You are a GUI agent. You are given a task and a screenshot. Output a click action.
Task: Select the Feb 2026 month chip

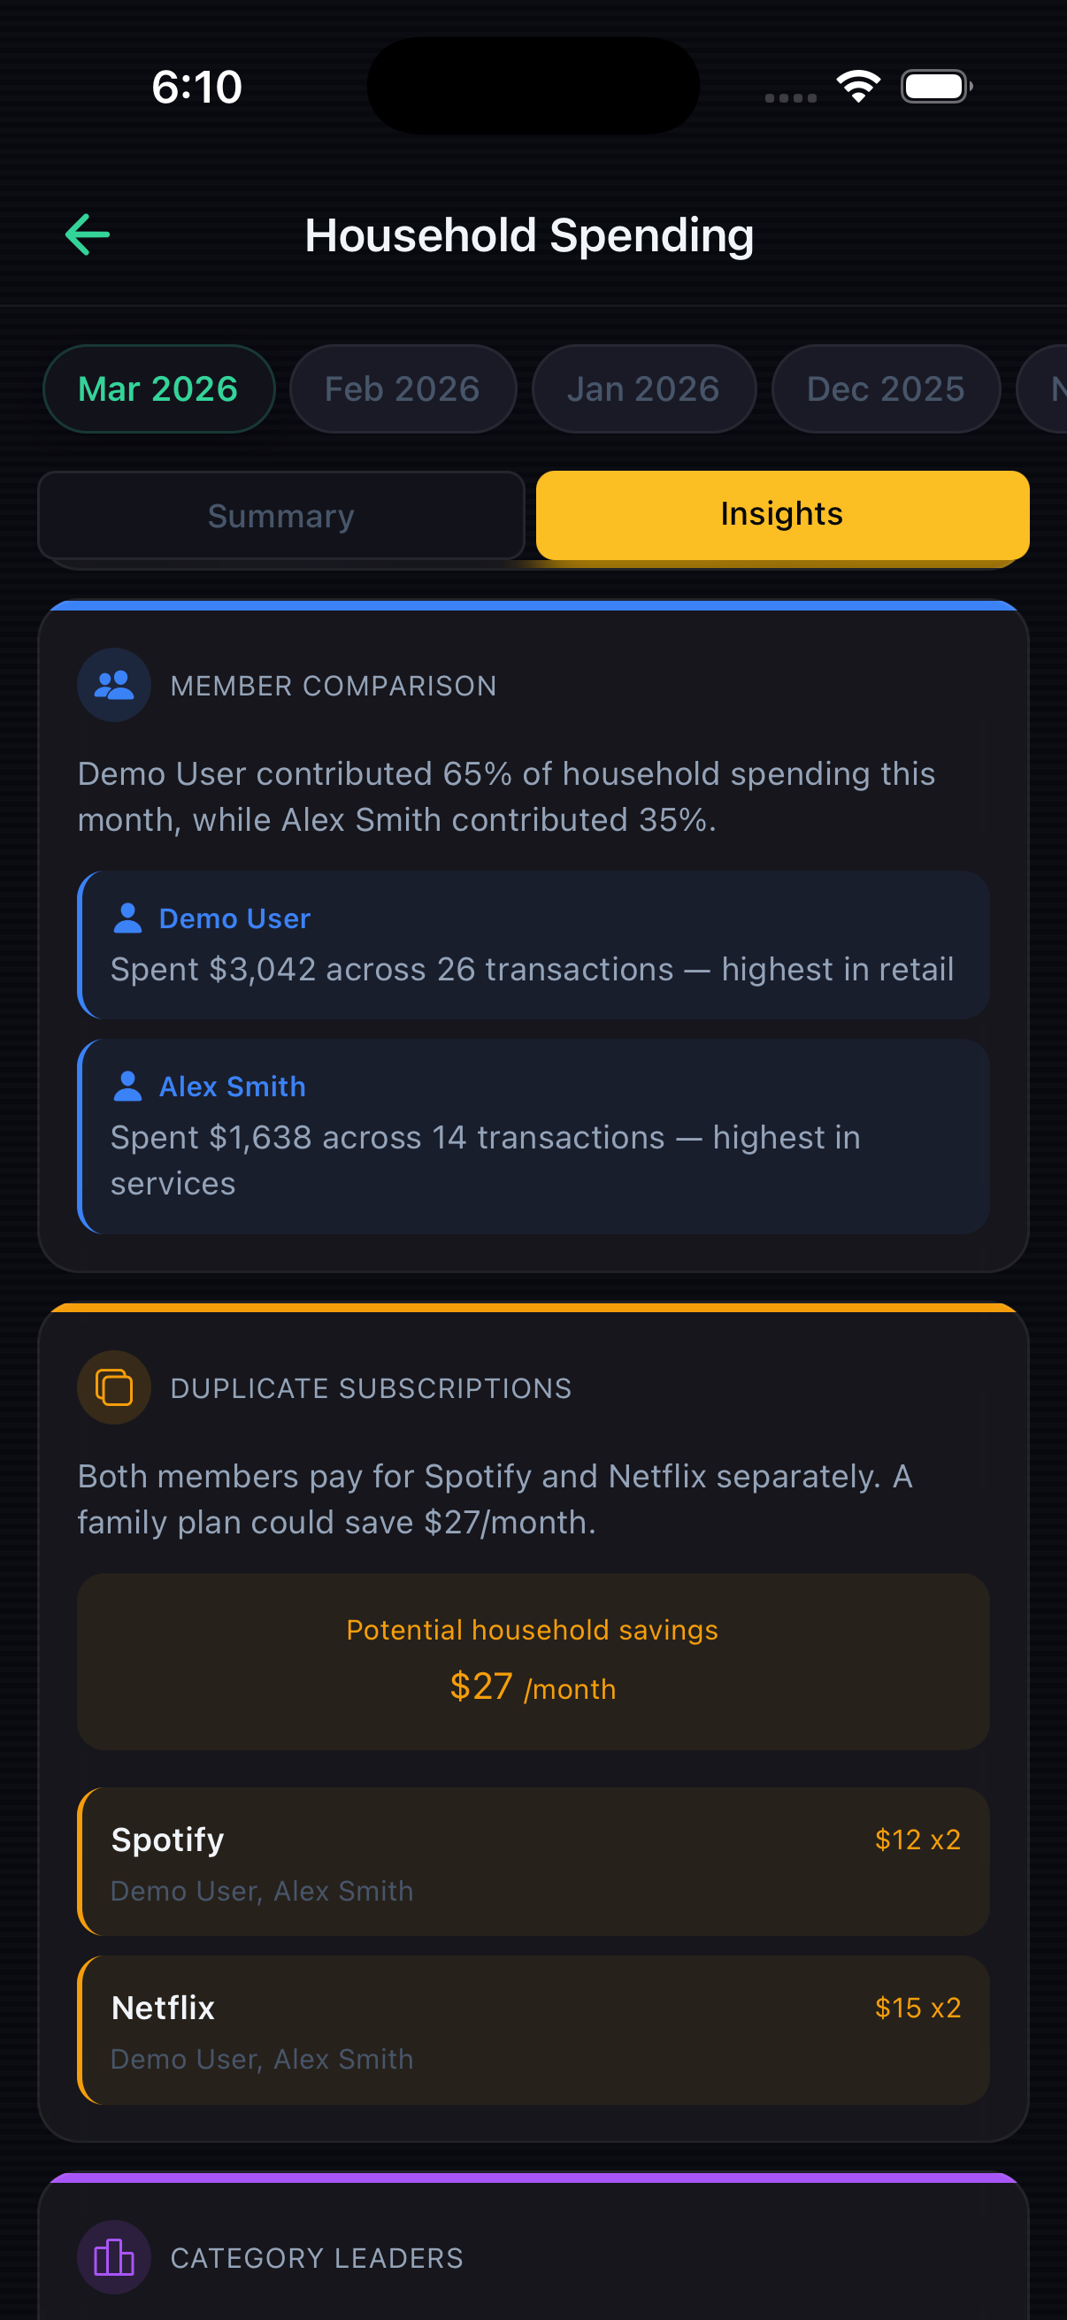(x=403, y=389)
